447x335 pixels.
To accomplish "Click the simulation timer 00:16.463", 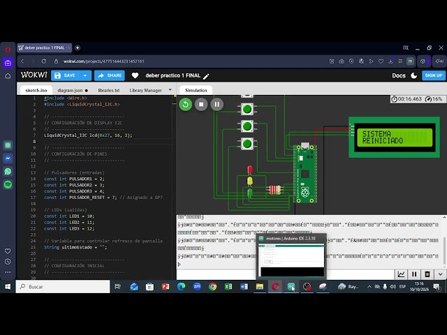I will [406, 99].
